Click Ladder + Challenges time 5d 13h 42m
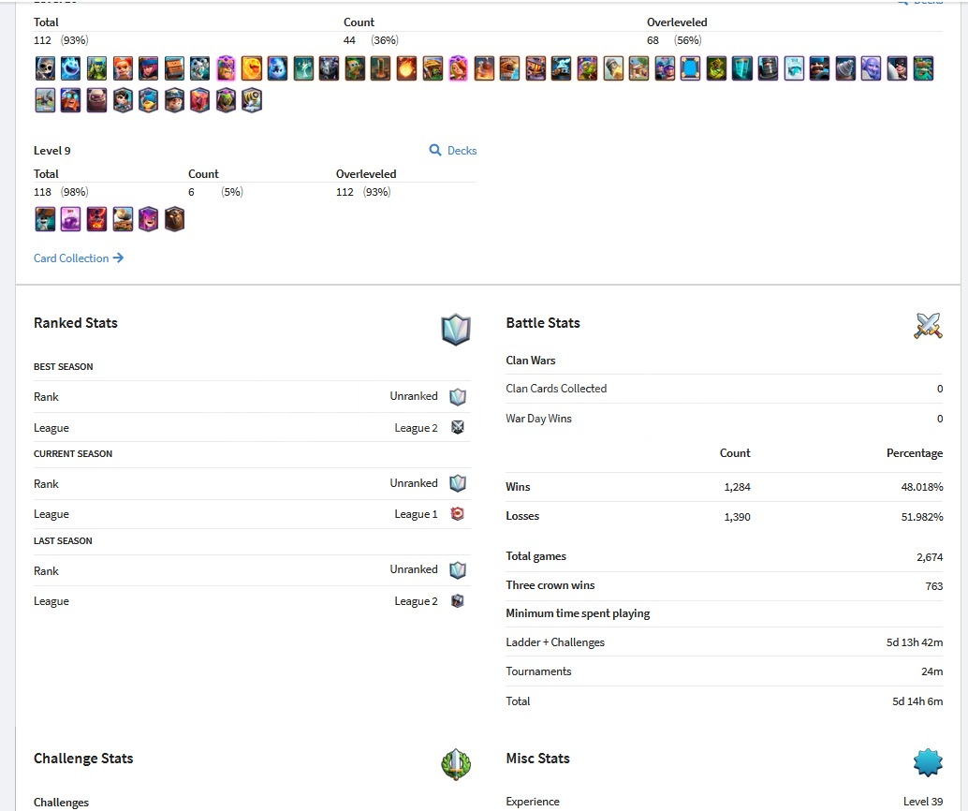This screenshot has height=811, width=968. point(915,642)
